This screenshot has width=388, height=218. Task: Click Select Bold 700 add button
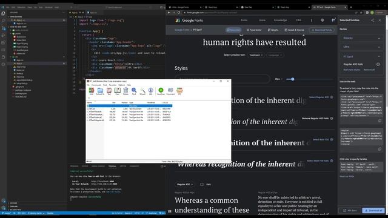323,140
